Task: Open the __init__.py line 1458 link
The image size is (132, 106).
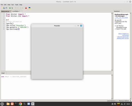Action: (x=121, y=18)
